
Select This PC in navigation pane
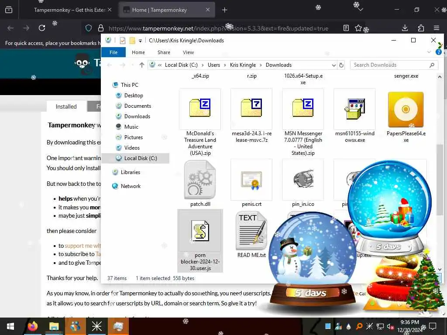(x=129, y=85)
